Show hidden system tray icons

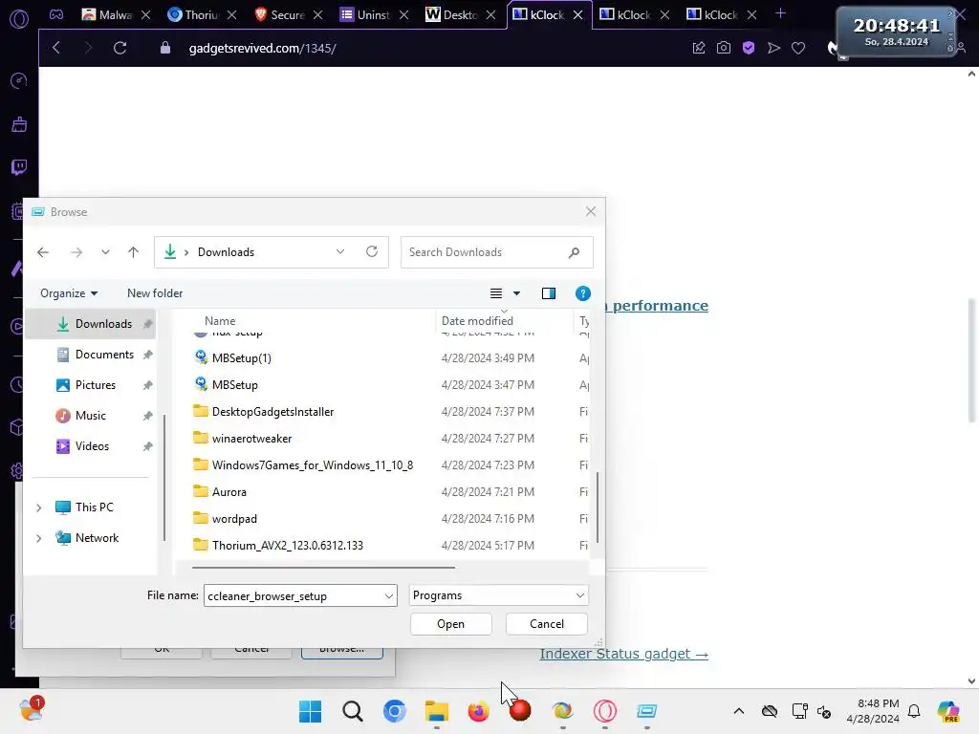(739, 711)
